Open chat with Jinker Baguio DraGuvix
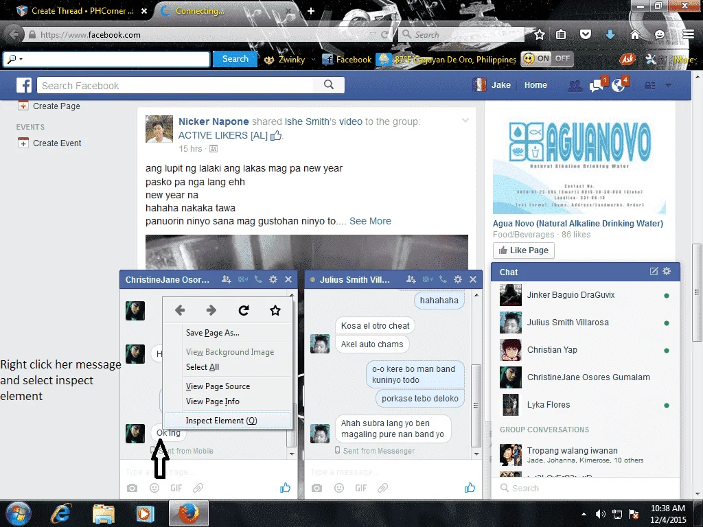 point(585,295)
